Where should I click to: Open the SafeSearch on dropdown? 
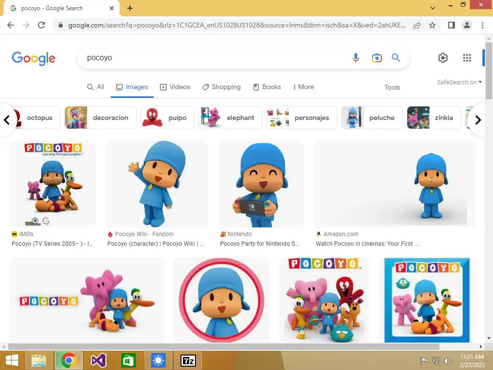tap(459, 82)
